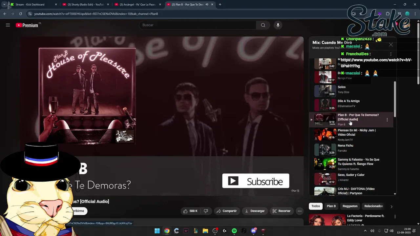Open Spotify from the taskbar
The height and width of the screenshot is (236, 420).
click(x=234, y=231)
